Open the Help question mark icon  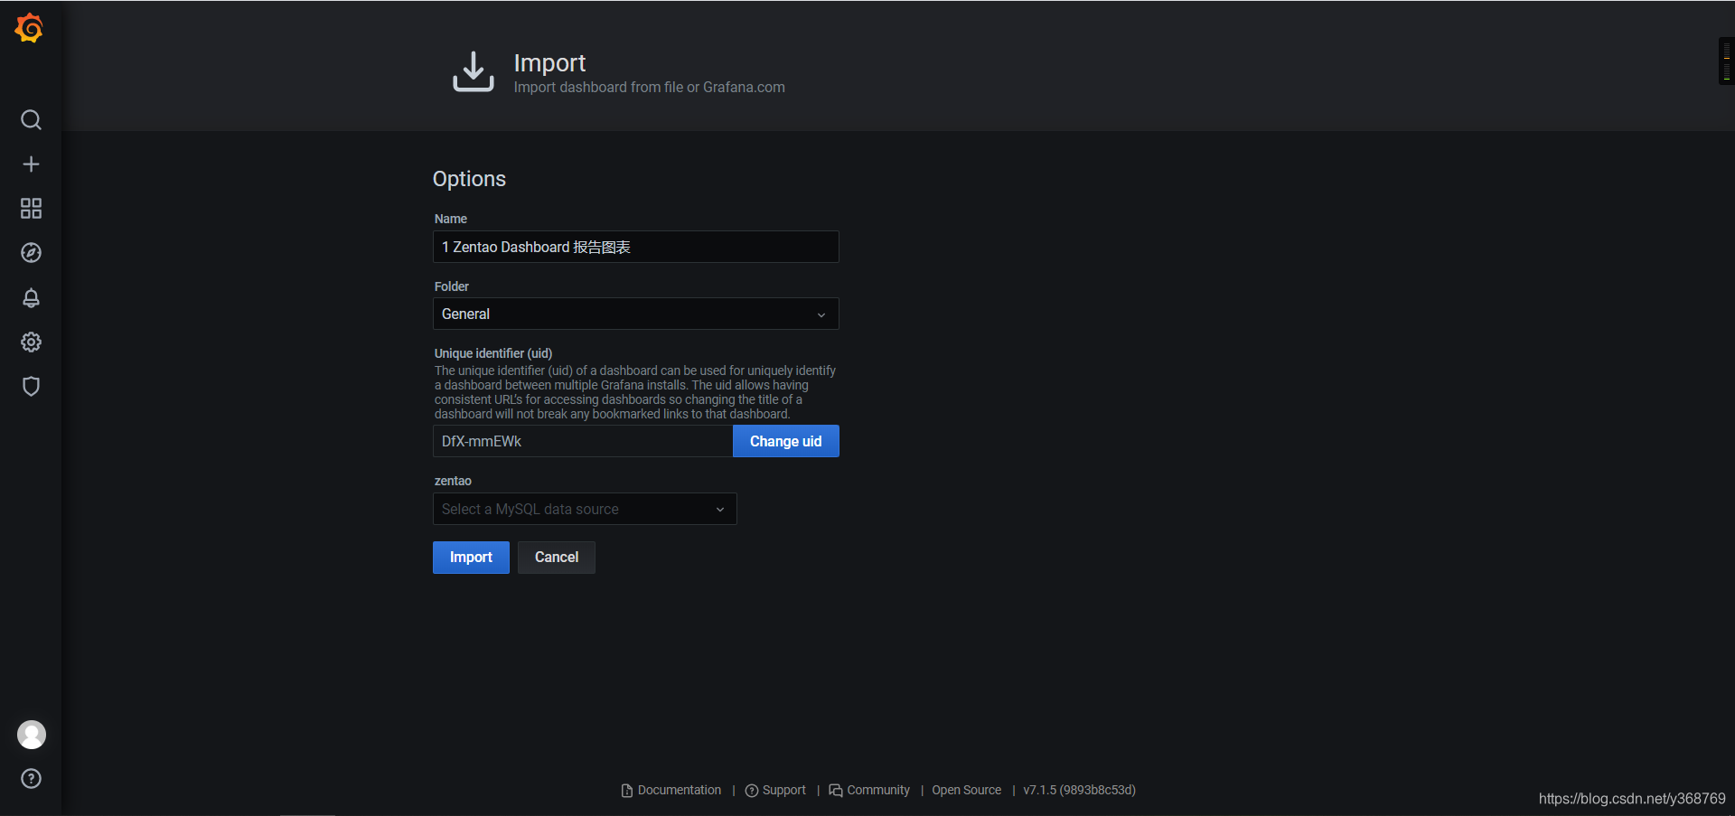[31, 779]
